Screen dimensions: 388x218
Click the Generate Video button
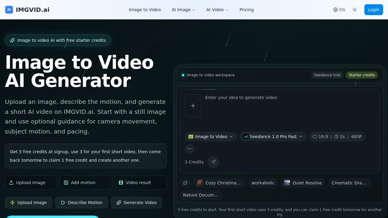tap(136, 203)
